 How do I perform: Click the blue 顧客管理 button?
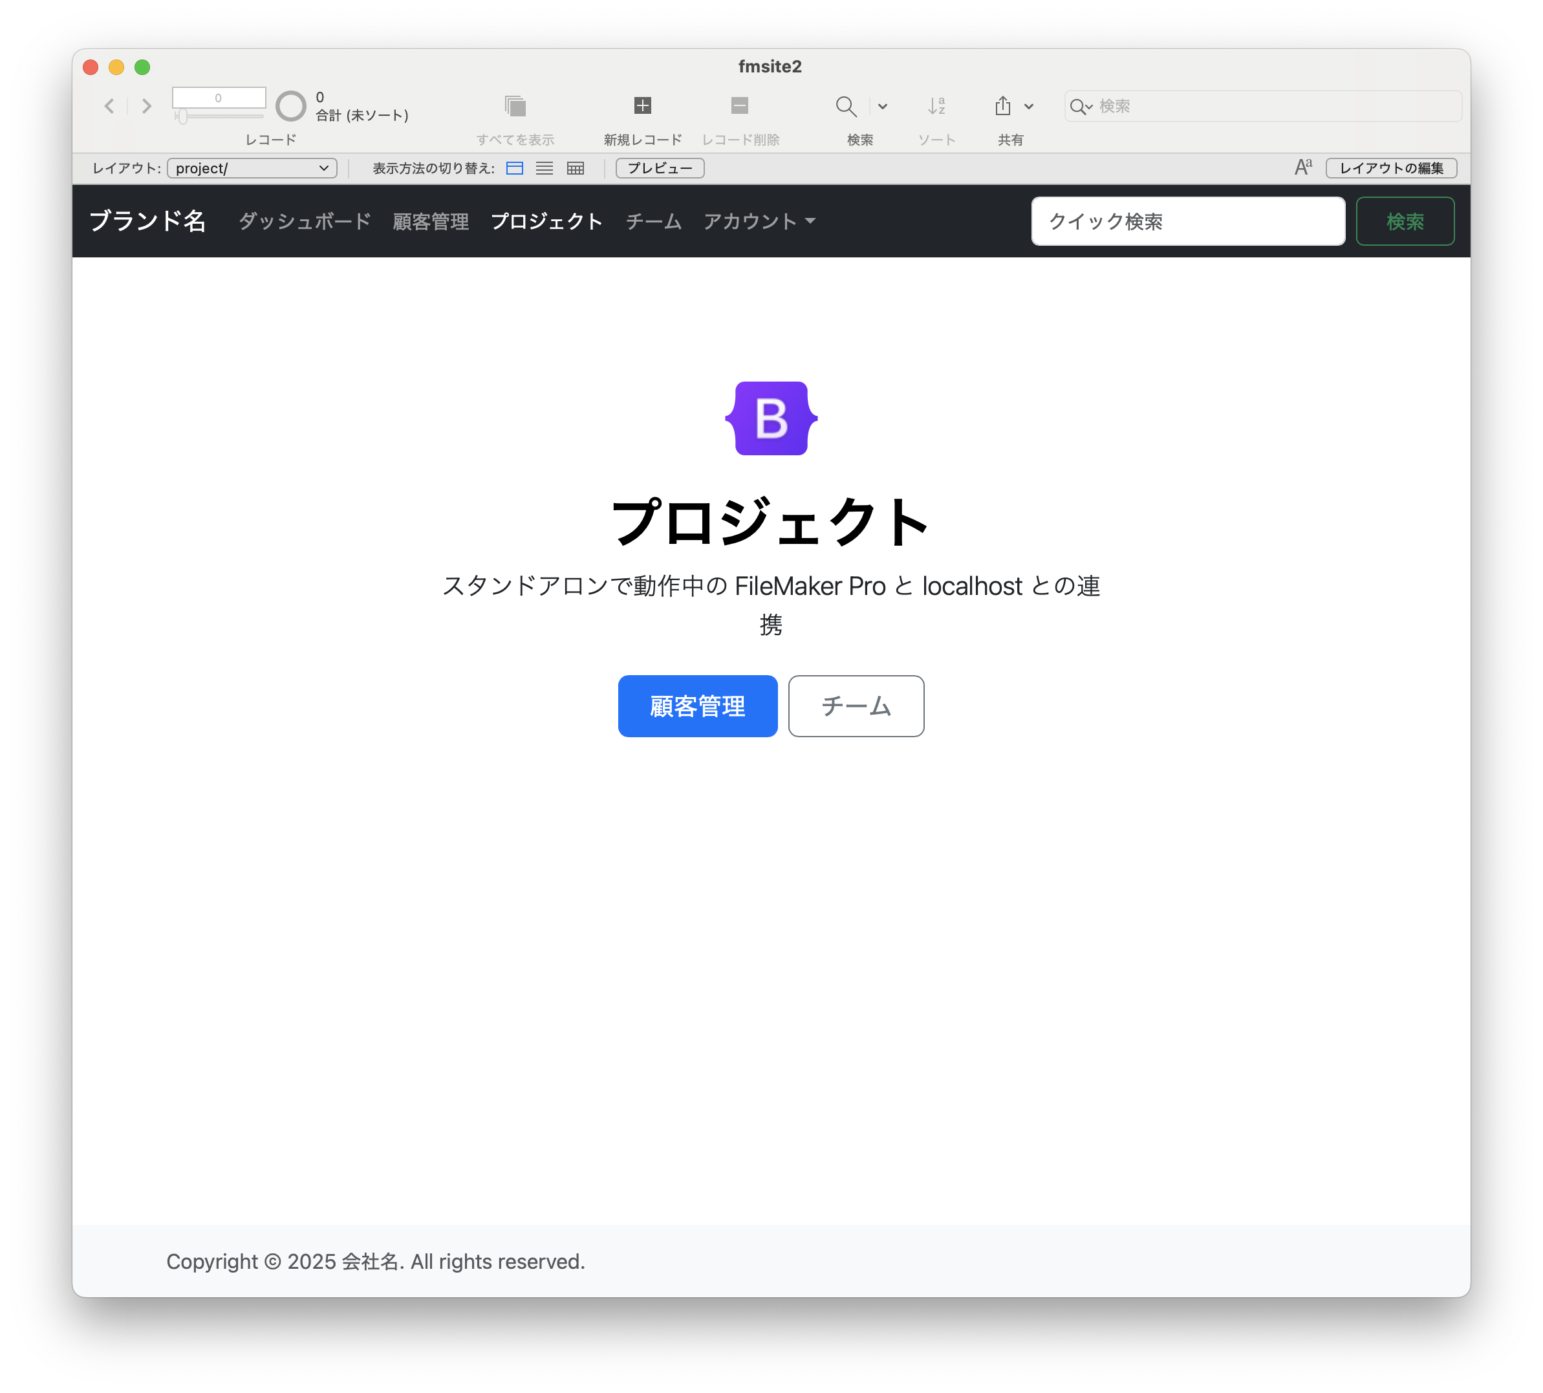point(697,706)
